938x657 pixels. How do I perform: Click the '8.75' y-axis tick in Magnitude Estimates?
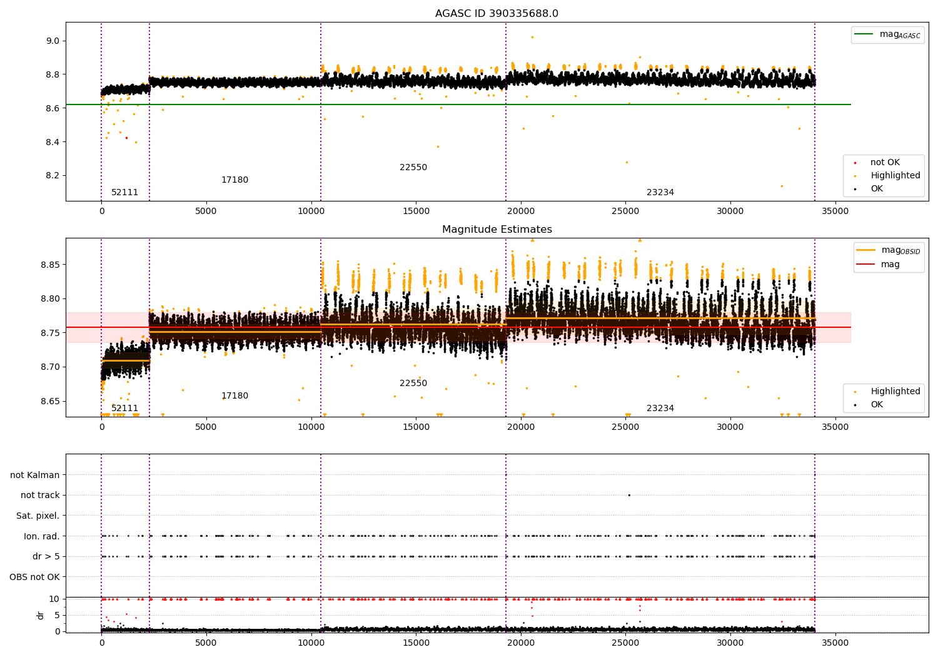coord(50,334)
